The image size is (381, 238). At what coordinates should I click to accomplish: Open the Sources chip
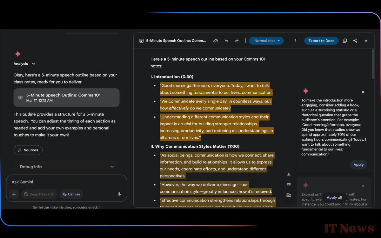tap(28, 150)
